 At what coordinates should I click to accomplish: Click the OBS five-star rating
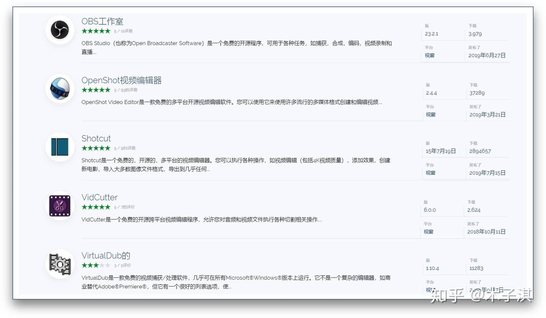[x=96, y=31]
